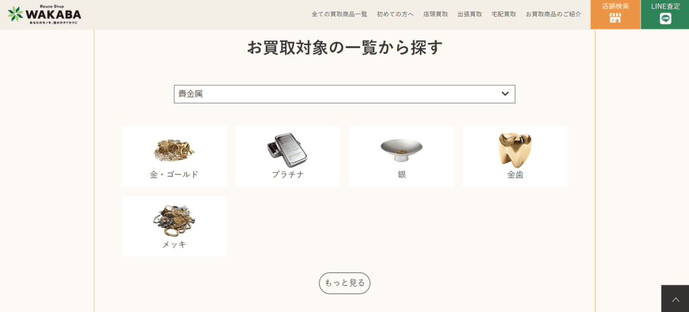Expand the dropdown chevron arrow
Screen dimensions: 689x312
tap(505, 93)
